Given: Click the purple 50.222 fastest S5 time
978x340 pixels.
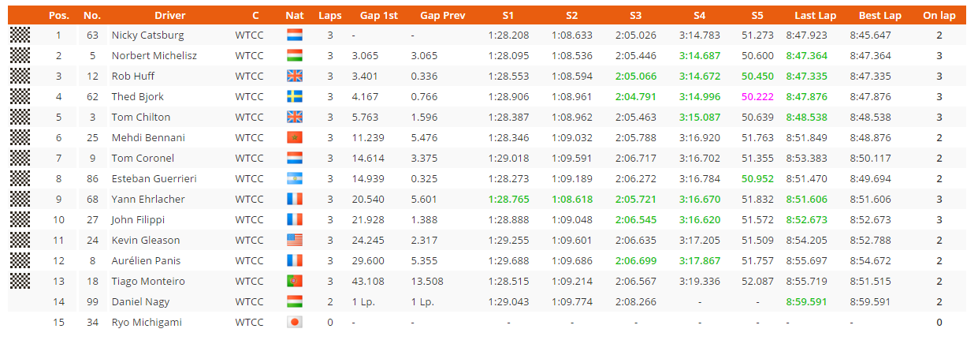Looking at the screenshot, I should point(758,97).
